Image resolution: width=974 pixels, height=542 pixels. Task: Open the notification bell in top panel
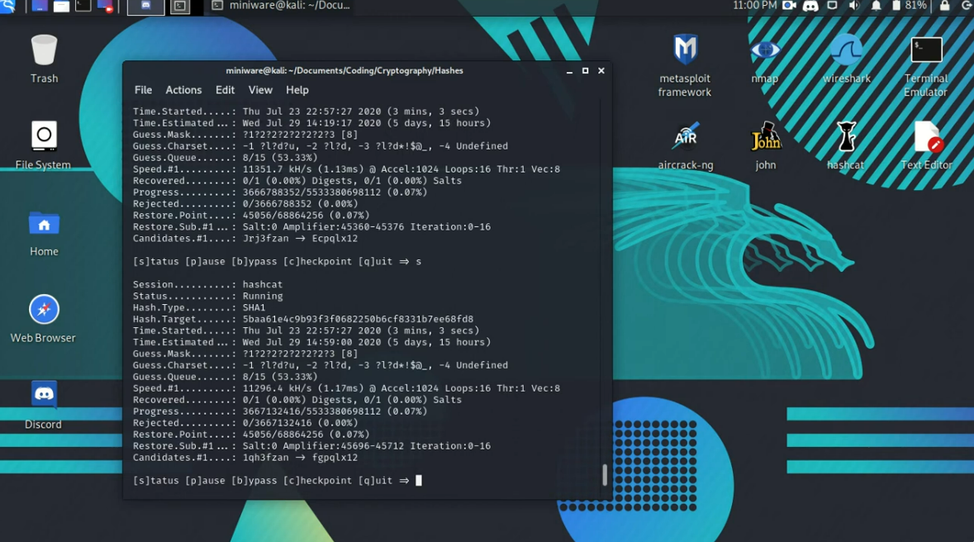click(x=876, y=6)
